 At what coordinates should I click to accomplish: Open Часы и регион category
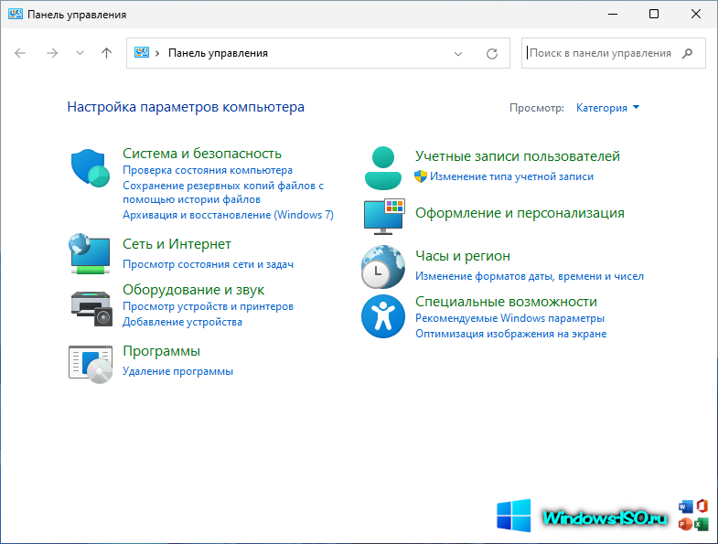463,256
